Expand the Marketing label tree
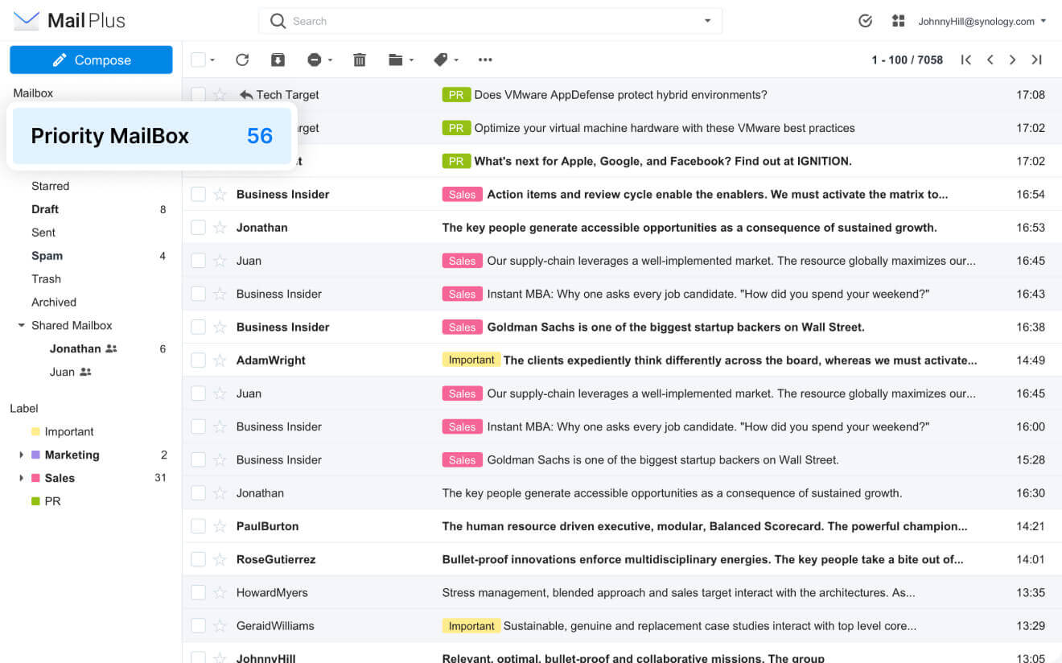 coord(22,455)
